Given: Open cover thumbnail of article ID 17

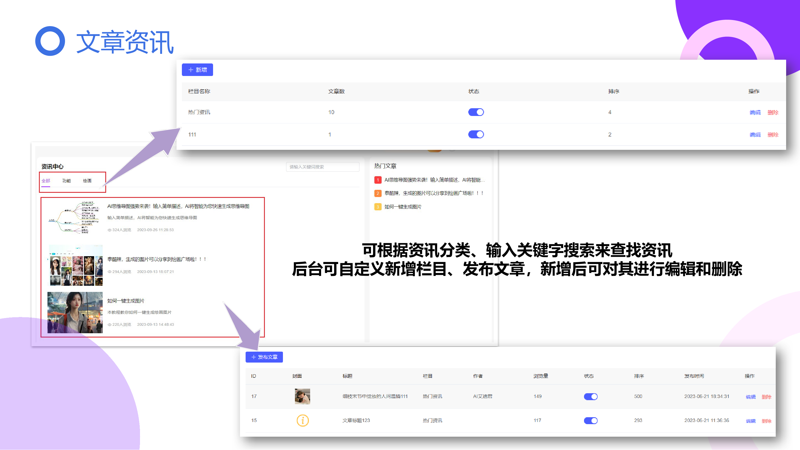Looking at the screenshot, I should (302, 396).
